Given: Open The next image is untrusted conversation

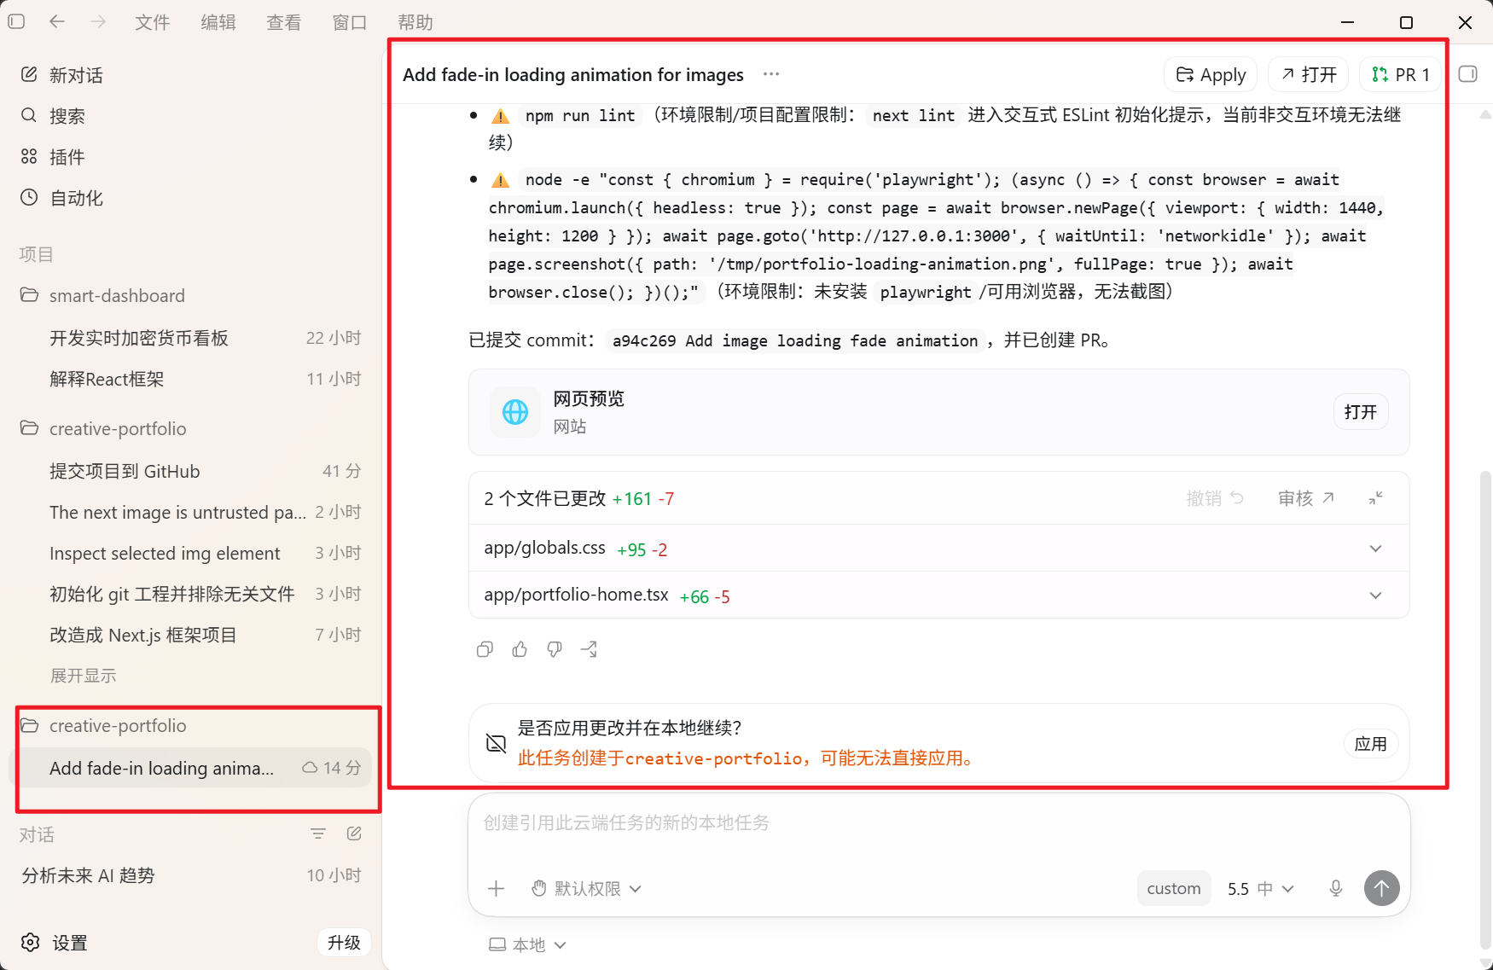Looking at the screenshot, I should coord(191,512).
